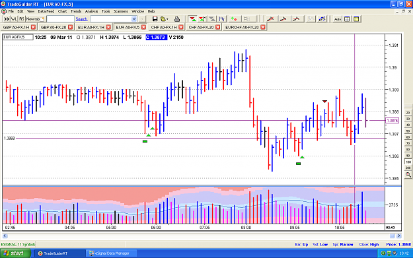
Task: Click the gray triangle indicator icon
Action: [211, 19]
